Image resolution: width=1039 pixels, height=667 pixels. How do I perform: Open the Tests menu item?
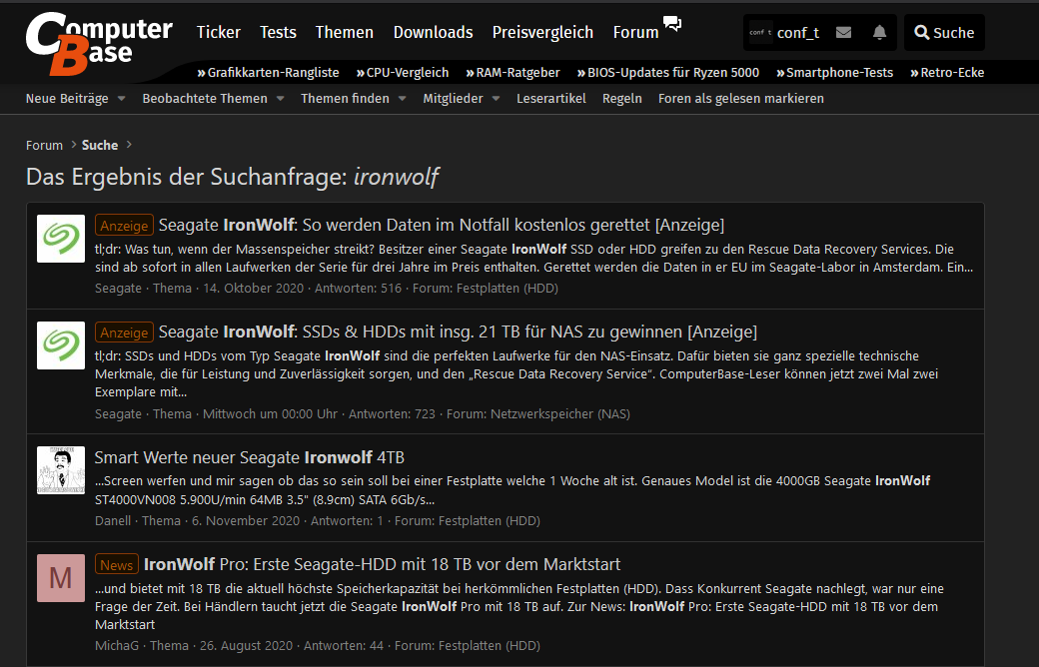click(278, 32)
